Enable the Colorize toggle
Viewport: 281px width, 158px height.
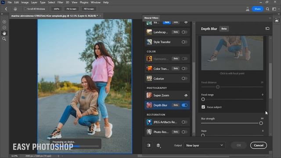click(x=184, y=79)
